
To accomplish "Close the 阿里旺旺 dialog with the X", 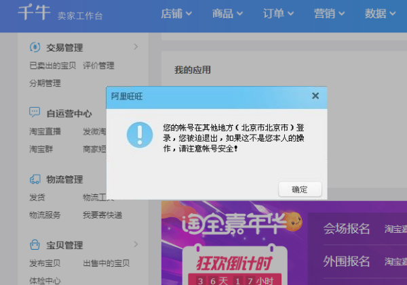I will coord(315,96).
